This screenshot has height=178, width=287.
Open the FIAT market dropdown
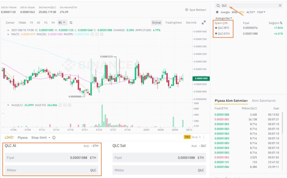(261, 12)
